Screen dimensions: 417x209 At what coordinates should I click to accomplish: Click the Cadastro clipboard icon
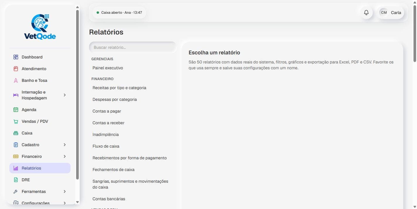tap(16, 145)
